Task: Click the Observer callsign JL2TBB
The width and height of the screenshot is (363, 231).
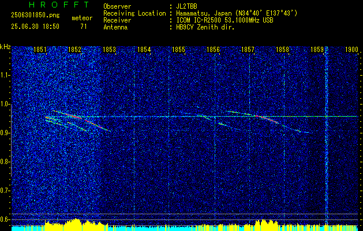Action: tap(186, 6)
